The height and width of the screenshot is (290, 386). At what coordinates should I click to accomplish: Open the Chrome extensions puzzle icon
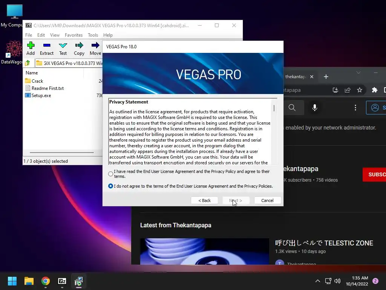(x=374, y=90)
